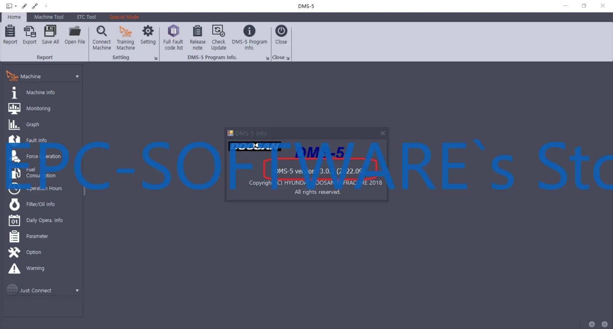Select Connect Machine

102,37
